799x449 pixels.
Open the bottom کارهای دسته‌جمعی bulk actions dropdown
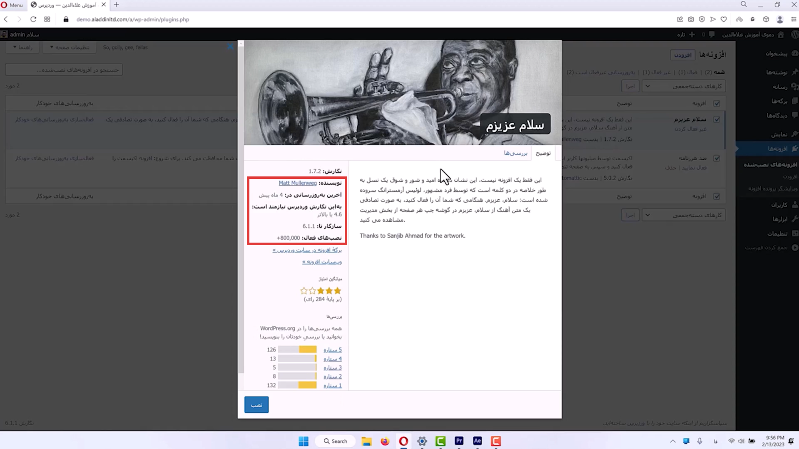coord(684,215)
